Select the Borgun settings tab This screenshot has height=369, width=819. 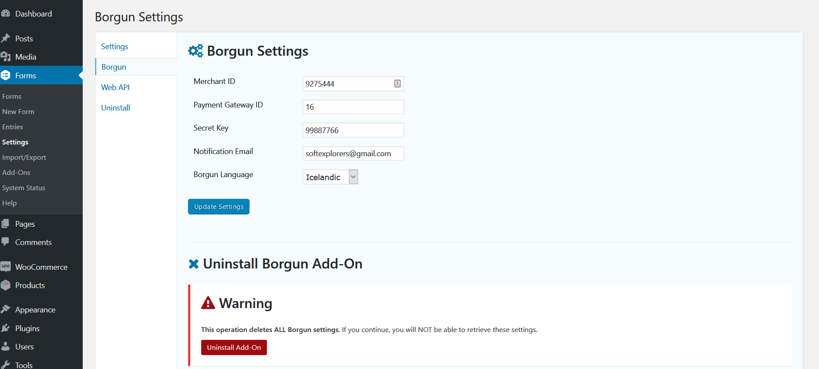click(x=114, y=67)
